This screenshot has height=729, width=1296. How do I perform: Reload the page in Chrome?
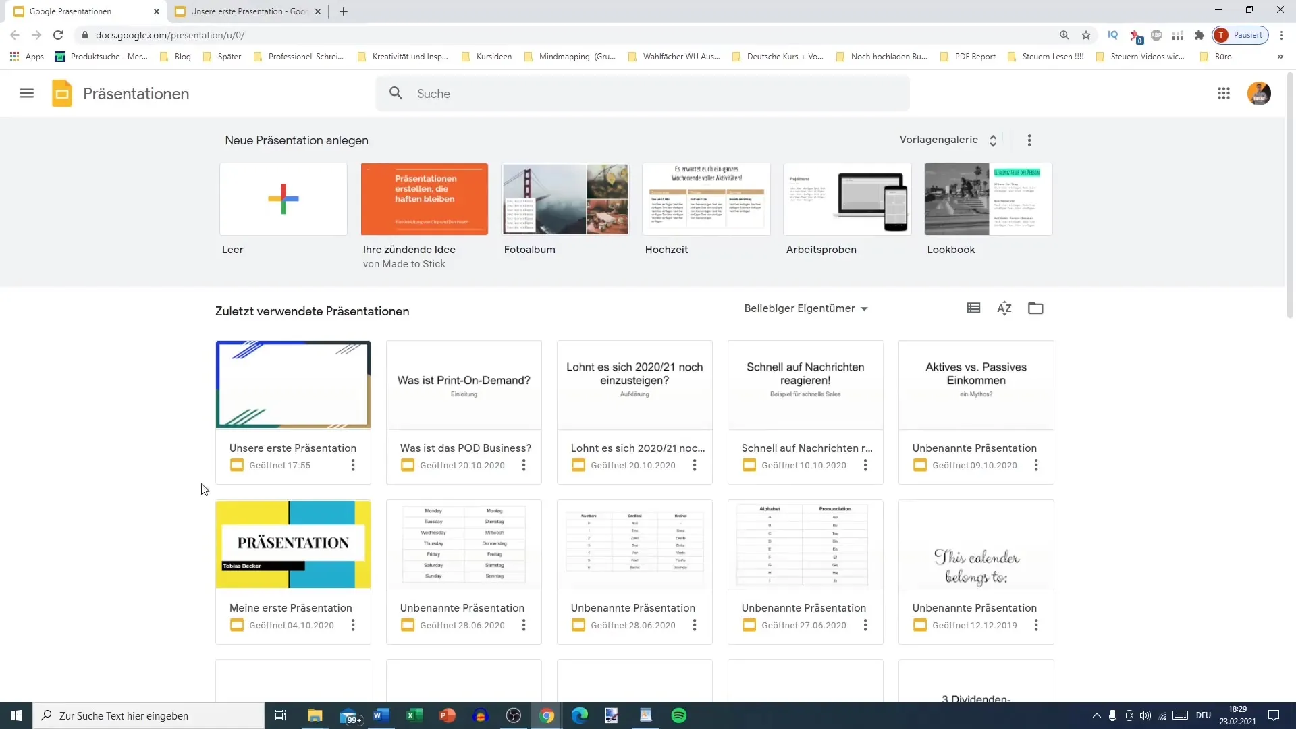58,35
